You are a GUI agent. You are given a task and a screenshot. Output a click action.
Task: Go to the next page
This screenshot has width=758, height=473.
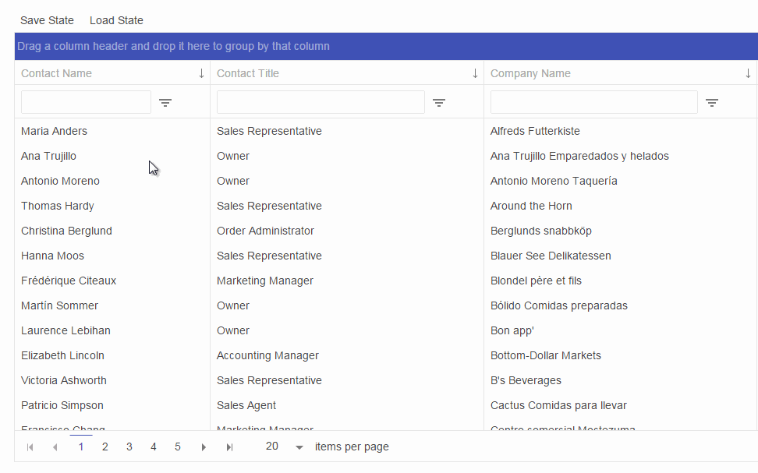click(204, 447)
